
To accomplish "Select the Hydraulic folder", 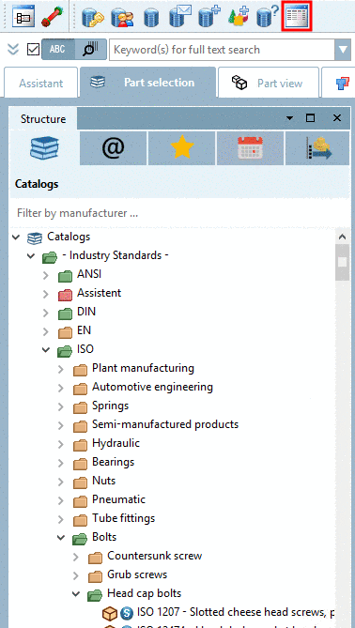I will pos(116,442).
